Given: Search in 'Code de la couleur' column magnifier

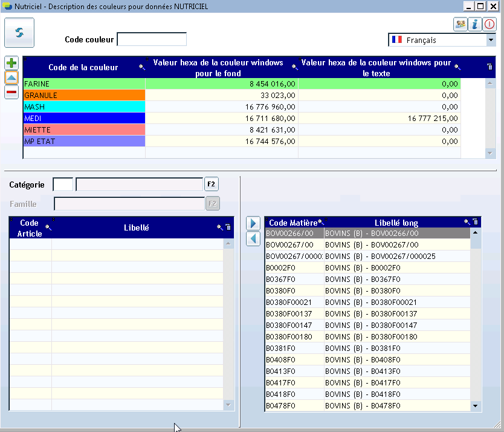Looking at the screenshot, I should click(x=142, y=67).
